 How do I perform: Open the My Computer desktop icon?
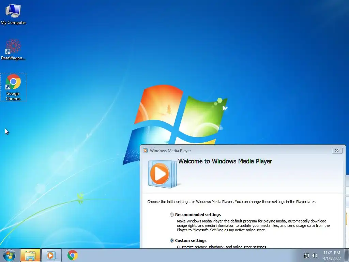[13, 14]
